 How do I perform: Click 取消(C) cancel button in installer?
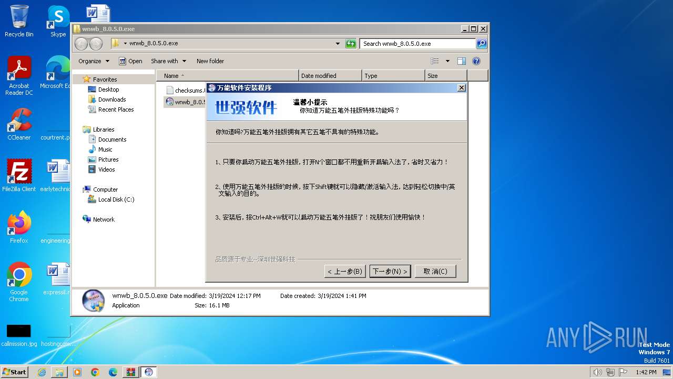tap(435, 271)
